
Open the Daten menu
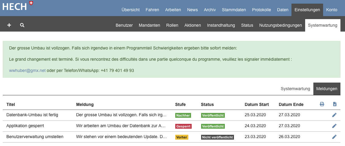click(x=283, y=10)
